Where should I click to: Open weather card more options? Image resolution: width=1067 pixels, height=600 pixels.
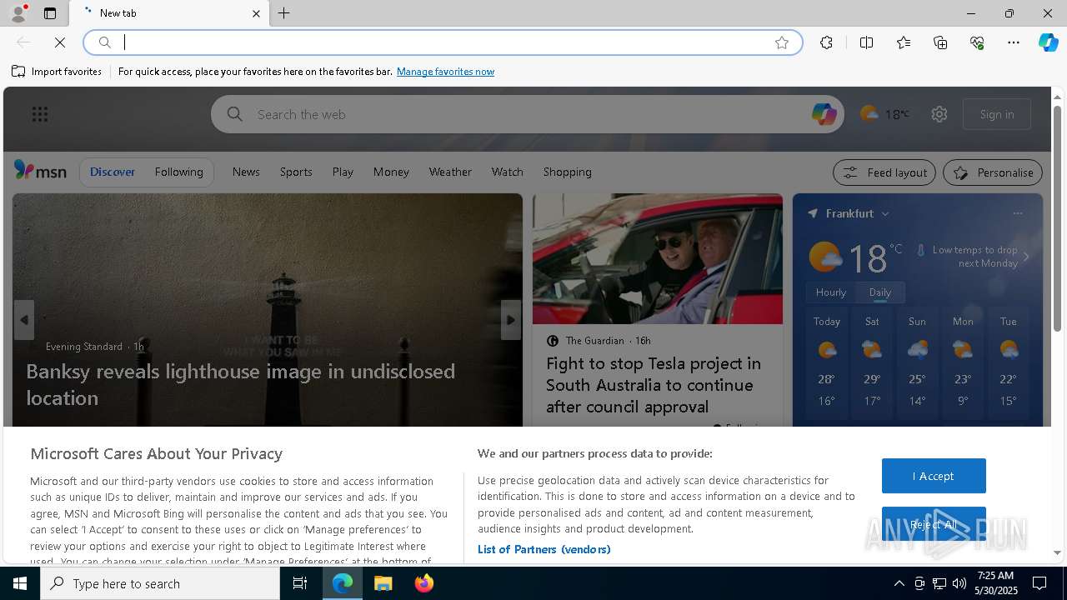point(1017,213)
